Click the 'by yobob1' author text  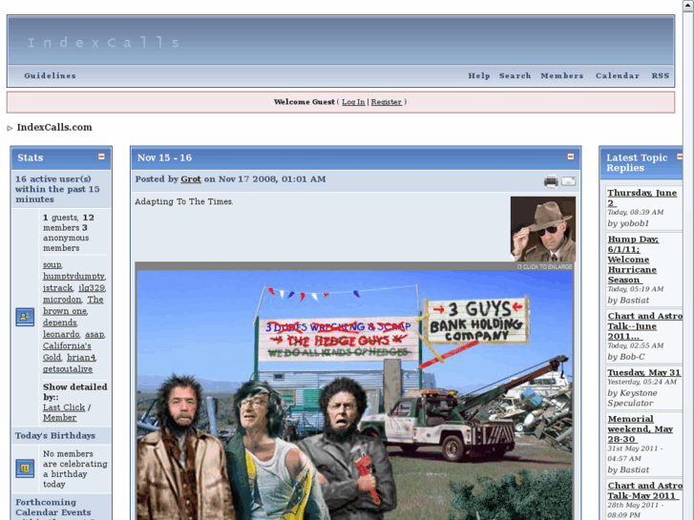[x=628, y=223]
